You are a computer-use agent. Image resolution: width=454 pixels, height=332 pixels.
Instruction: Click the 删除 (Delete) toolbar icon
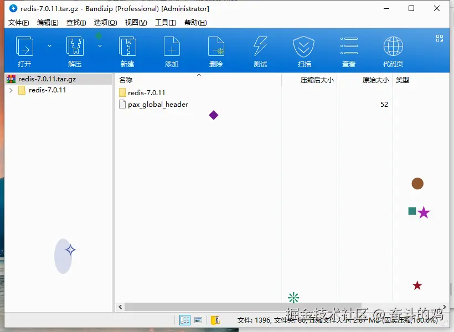(216, 46)
